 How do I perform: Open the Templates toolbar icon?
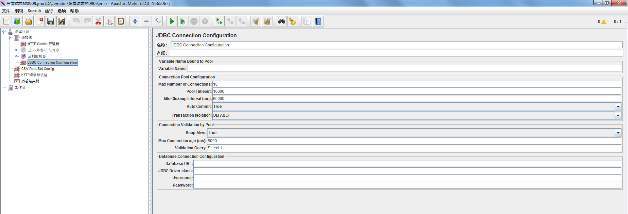tap(17, 21)
